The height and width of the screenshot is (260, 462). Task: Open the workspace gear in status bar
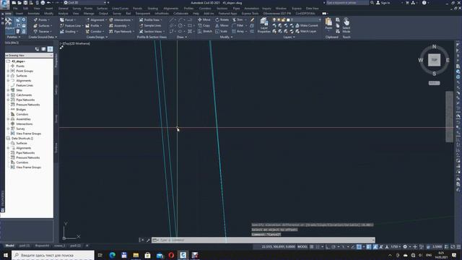[405, 247]
